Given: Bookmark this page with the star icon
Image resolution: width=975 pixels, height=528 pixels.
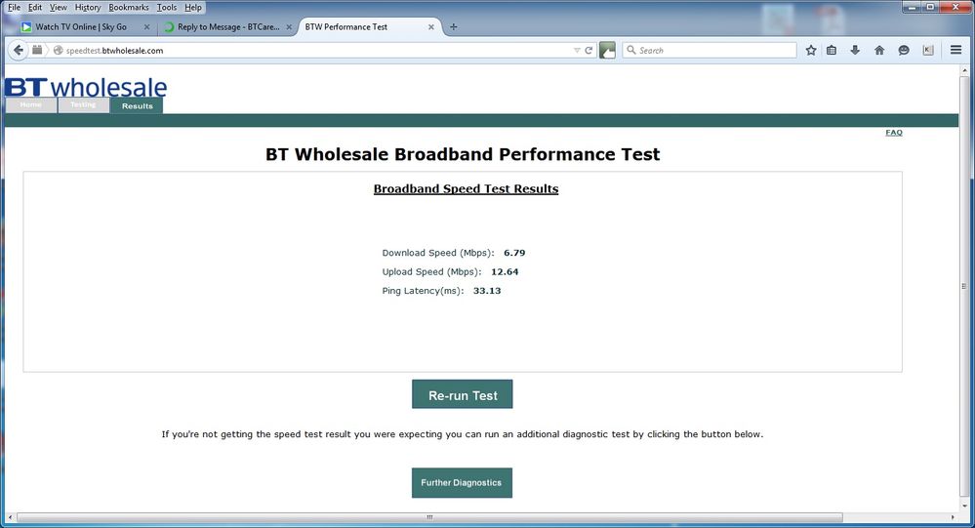Looking at the screenshot, I should point(811,51).
